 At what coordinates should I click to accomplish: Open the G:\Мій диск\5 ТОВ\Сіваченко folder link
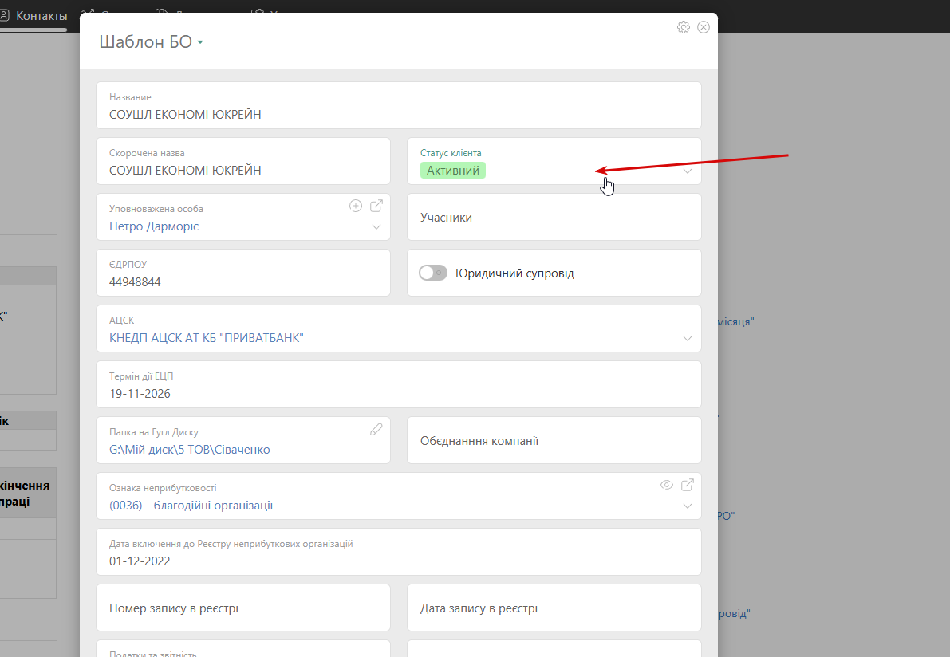(190, 450)
